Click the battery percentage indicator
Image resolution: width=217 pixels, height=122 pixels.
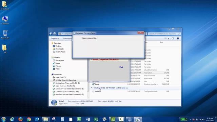coord(183,119)
